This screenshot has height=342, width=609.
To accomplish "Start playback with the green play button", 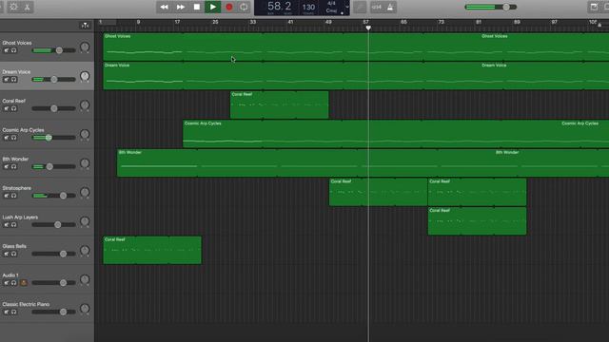I will (213, 7).
